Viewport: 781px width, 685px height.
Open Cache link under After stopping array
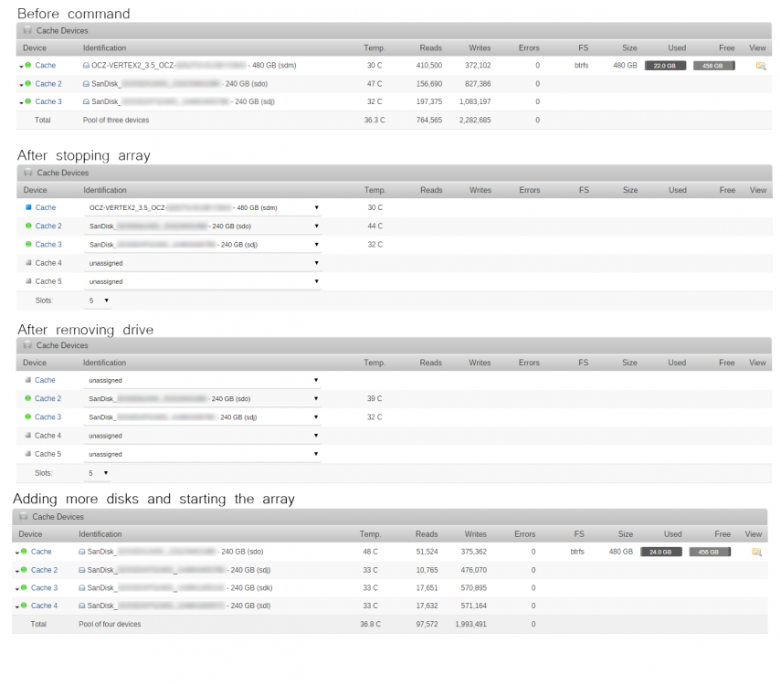[46, 207]
